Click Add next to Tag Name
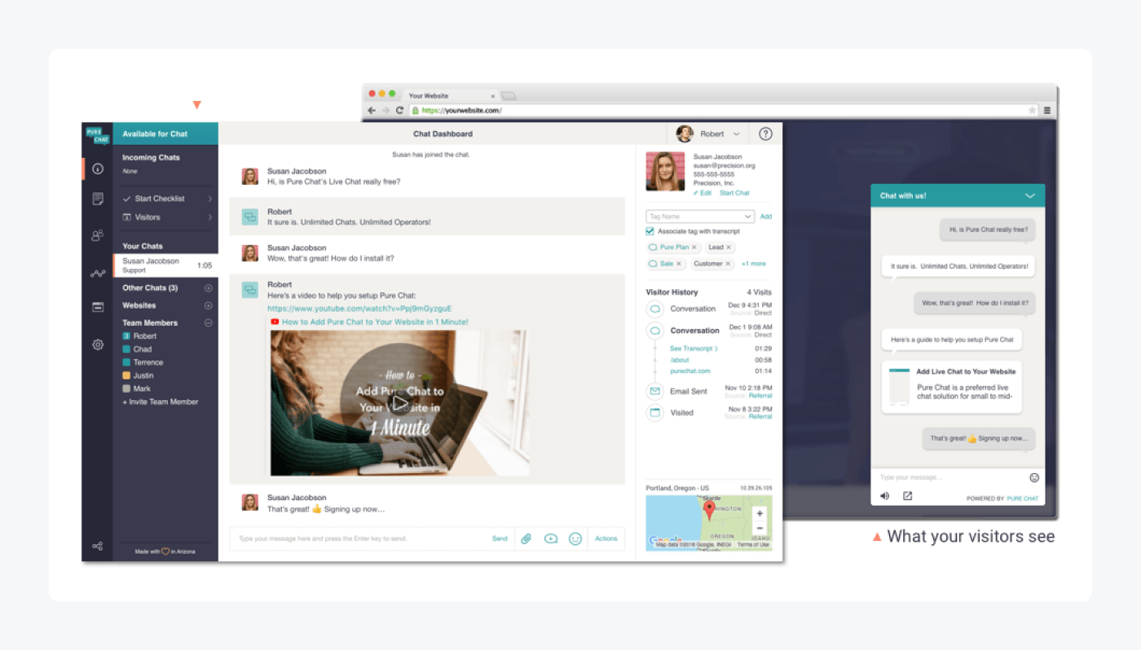The width and height of the screenshot is (1141, 650). click(766, 217)
